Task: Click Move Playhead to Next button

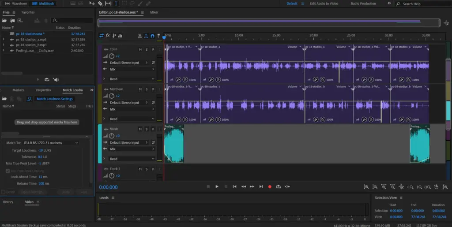Action: tap(261, 186)
